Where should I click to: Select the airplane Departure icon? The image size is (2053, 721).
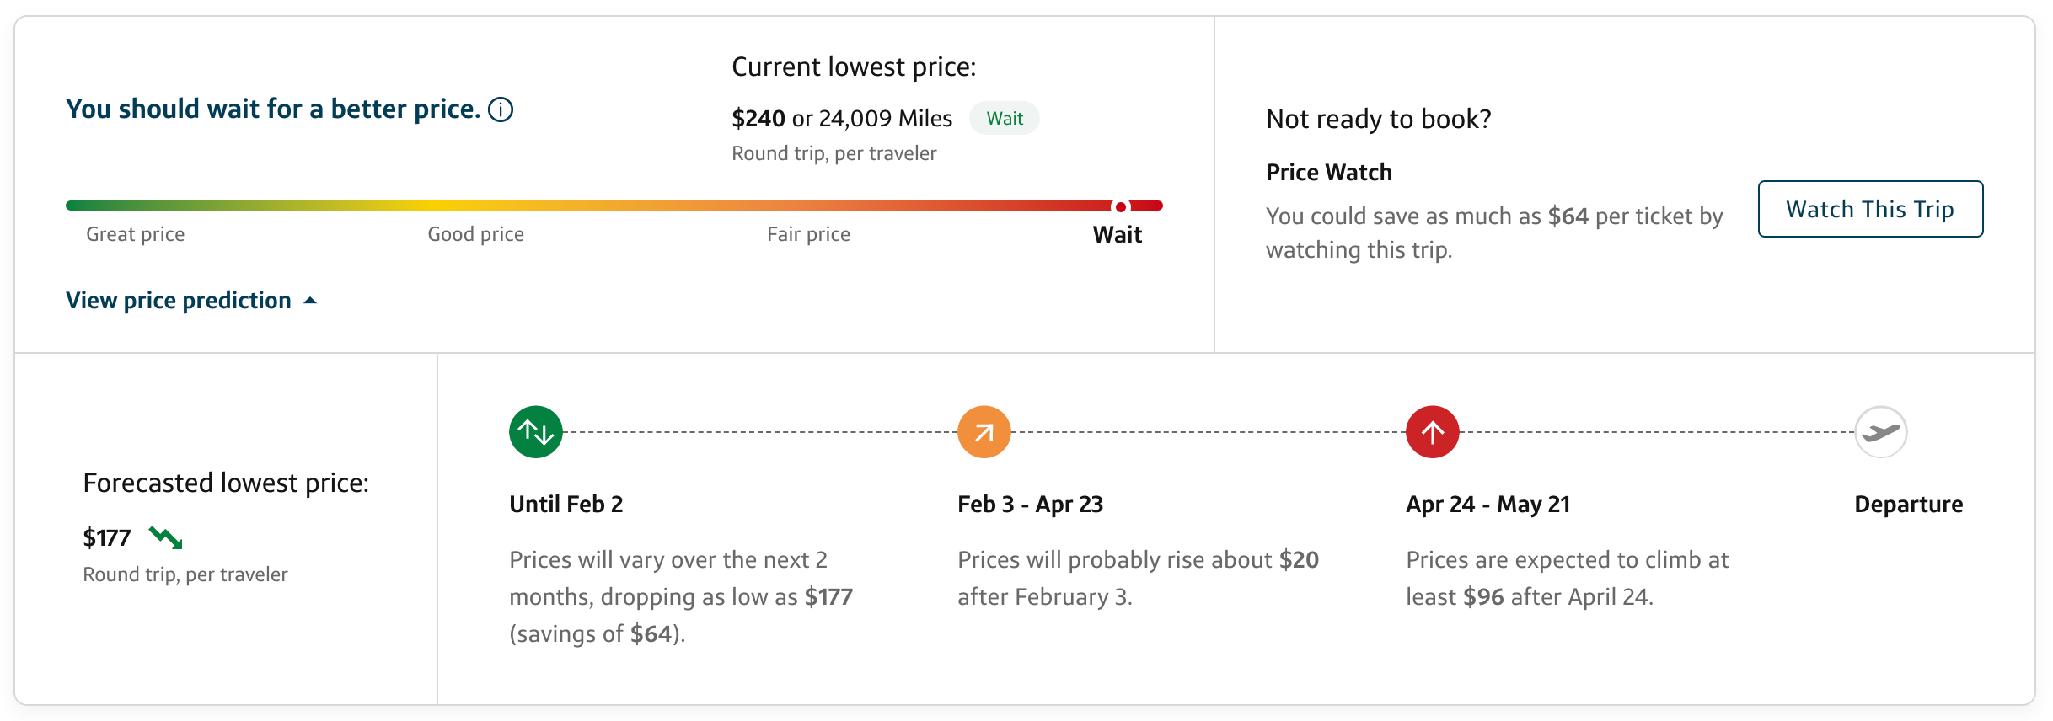[x=1880, y=431]
